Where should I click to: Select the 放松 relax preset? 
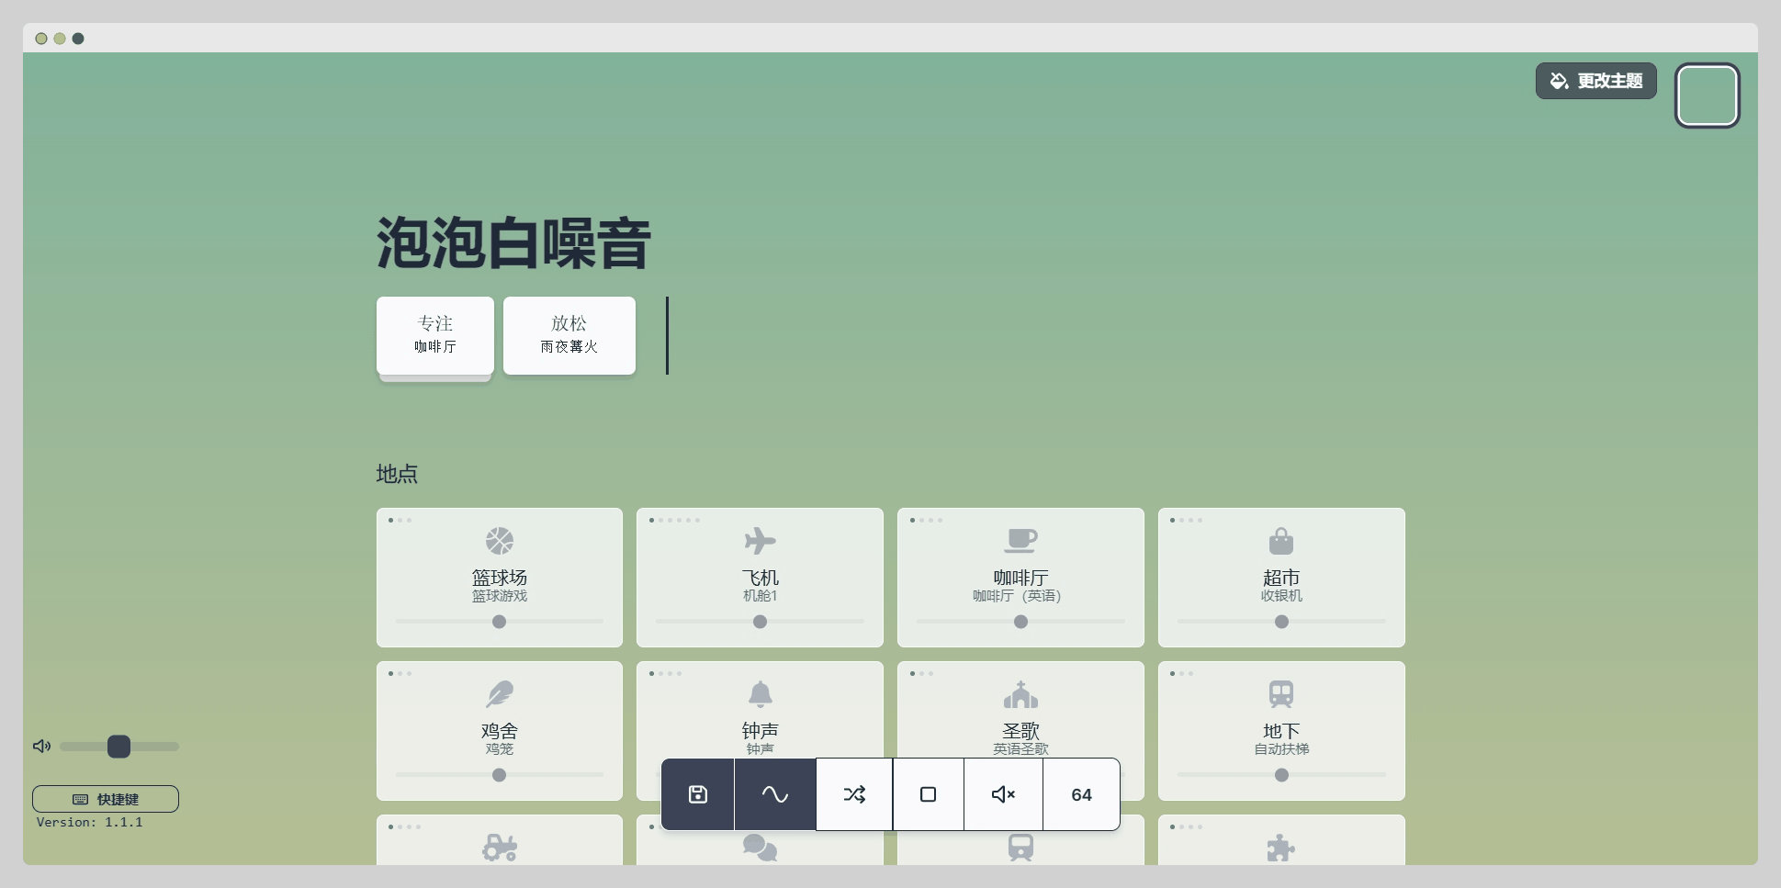tap(569, 335)
